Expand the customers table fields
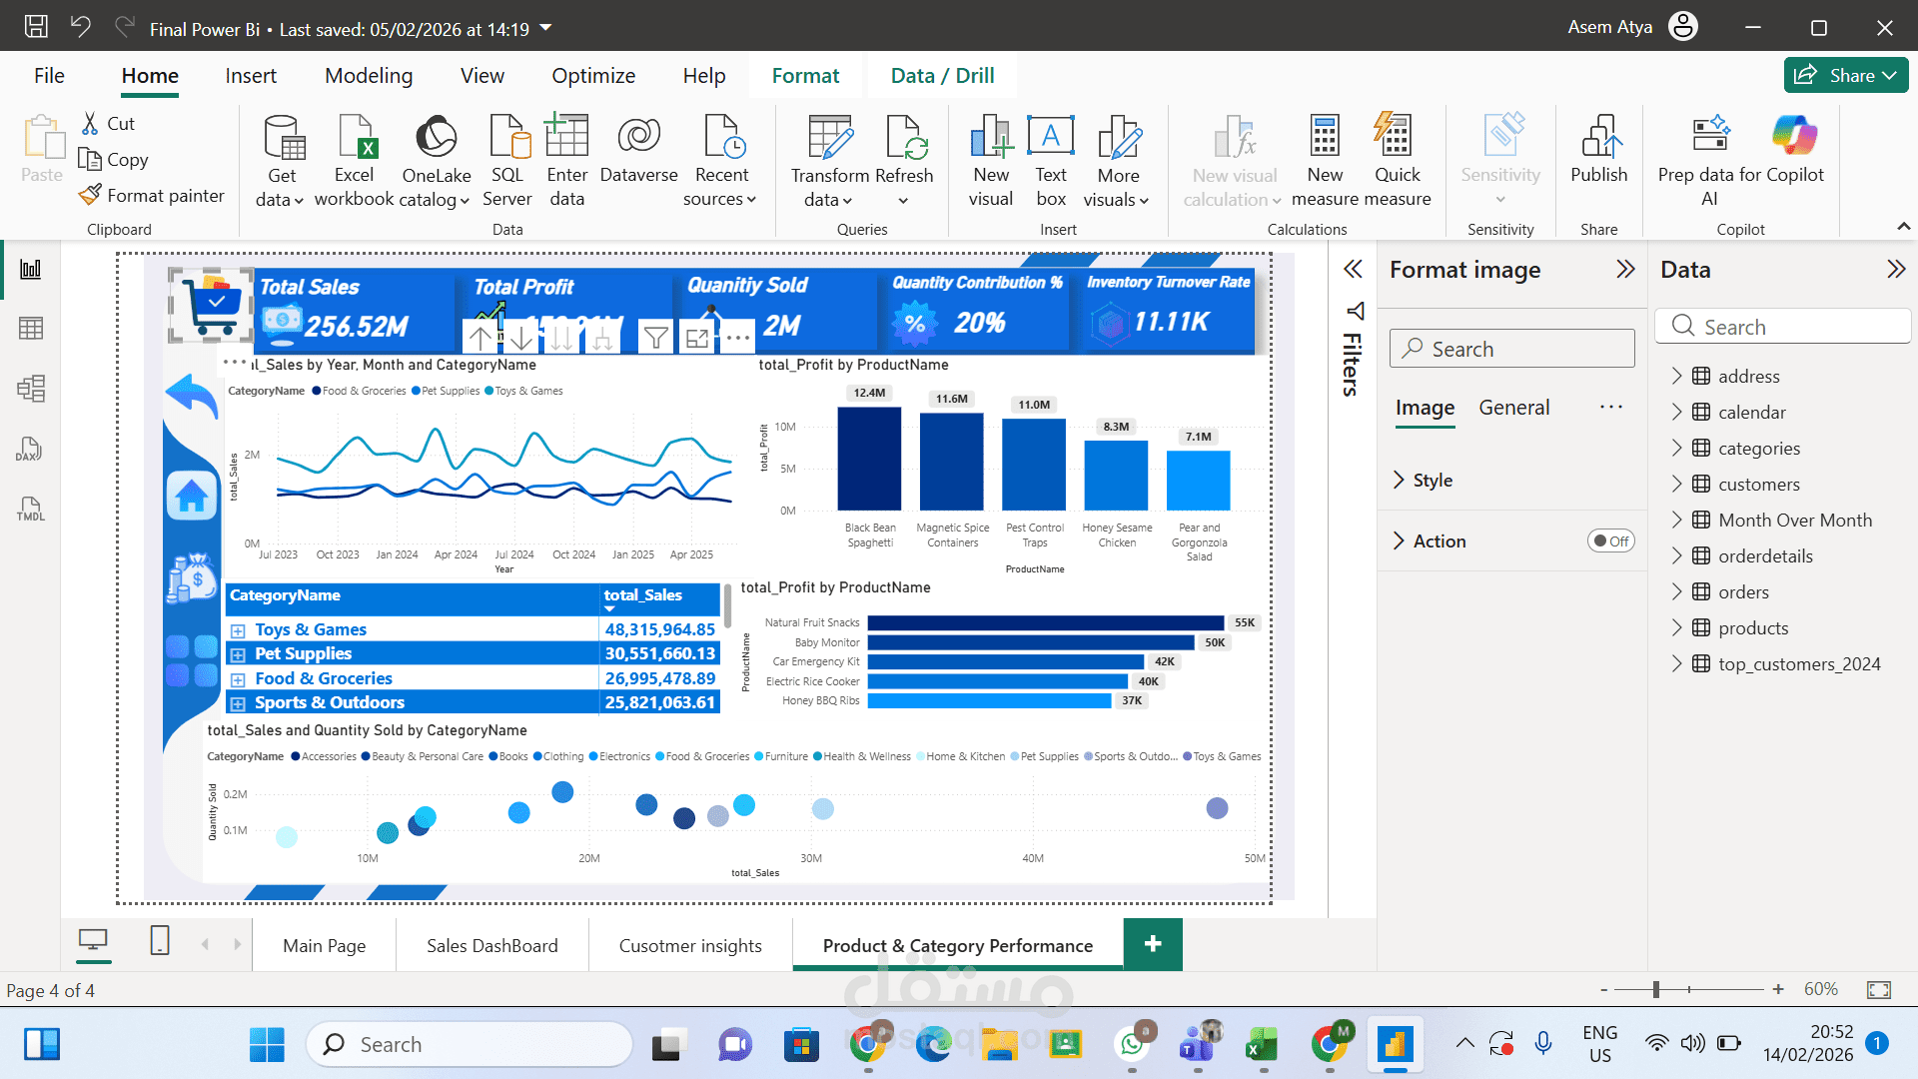Image resolution: width=1918 pixels, height=1079 pixels. 1677,485
